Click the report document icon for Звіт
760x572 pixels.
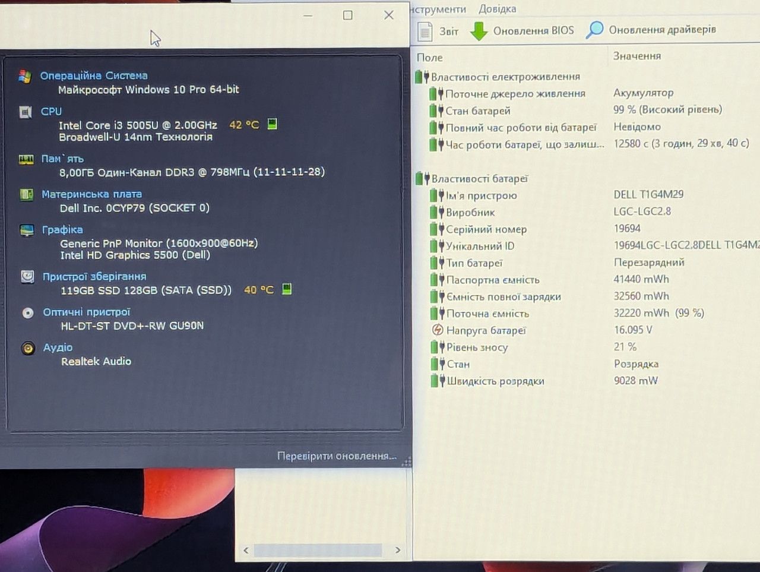(x=425, y=31)
